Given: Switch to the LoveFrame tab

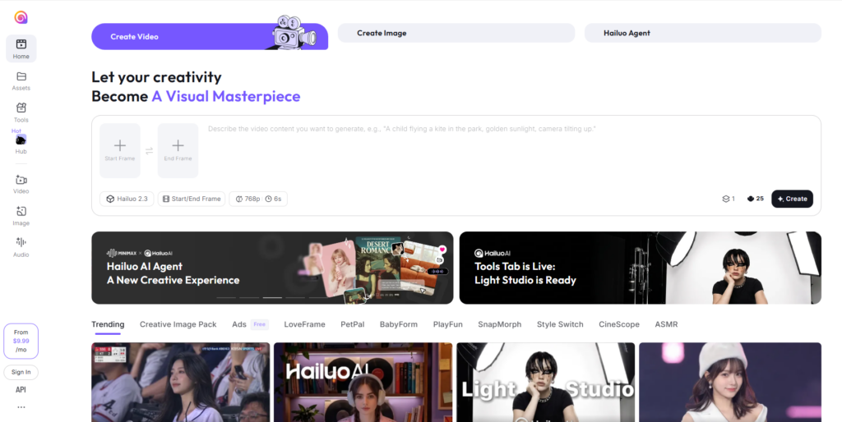Looking at the screenshot, I should click(304, 324).
